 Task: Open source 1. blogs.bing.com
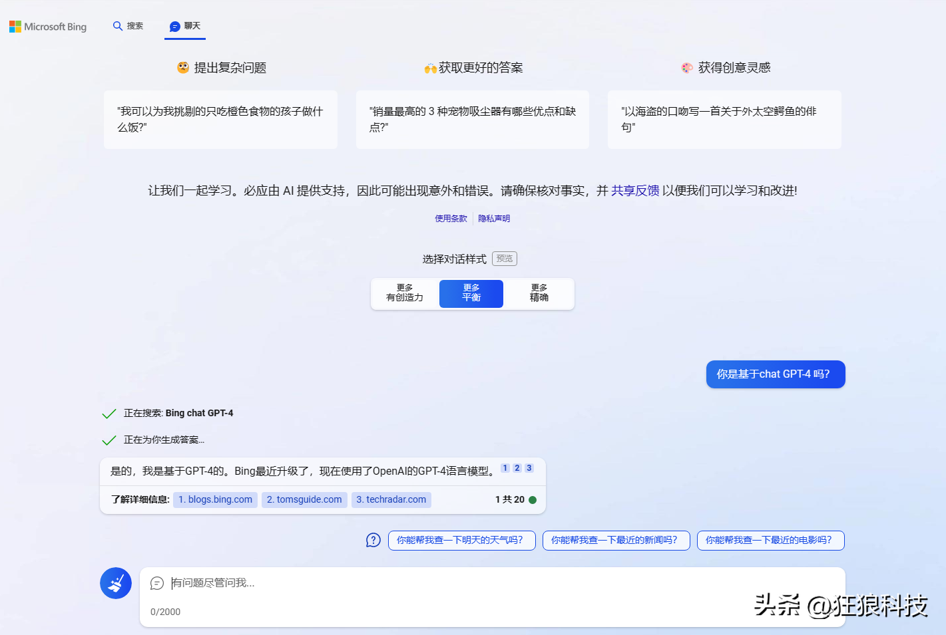(x=215, y=499)
